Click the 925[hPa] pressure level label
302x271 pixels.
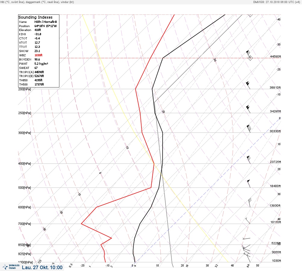[24, 254]
